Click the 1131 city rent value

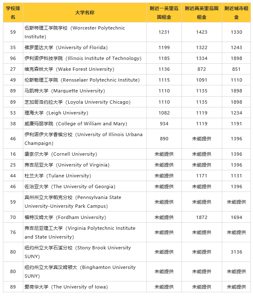236,176
